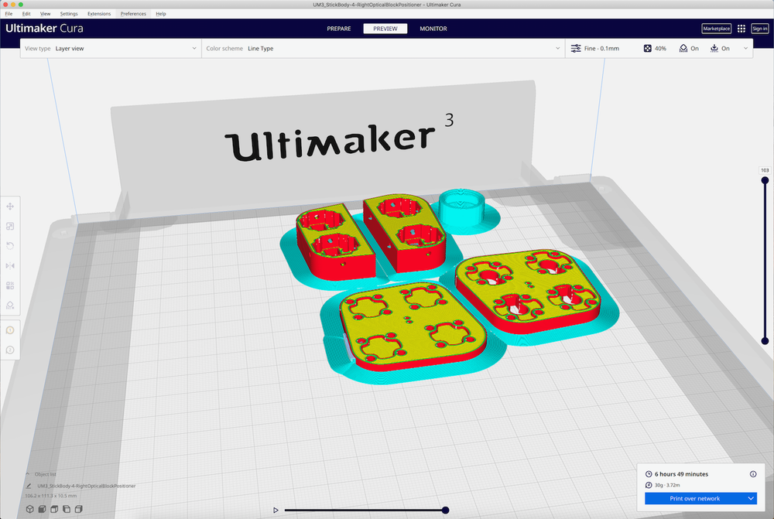This screenshot has height=519, width=774.
Task: Select the Rotate tool
Action: pos(10,246)
